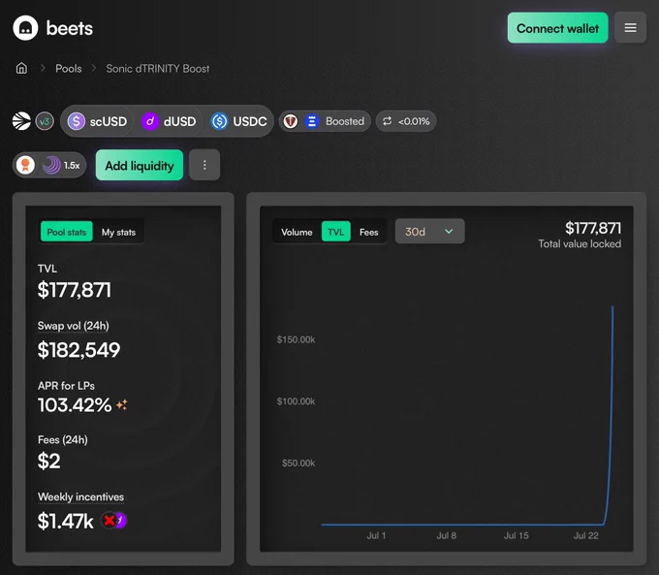Click the $150.00k axis label
The height and width of the screenshot is (575, 659).
pyautogui.click(x=296, y=339)
